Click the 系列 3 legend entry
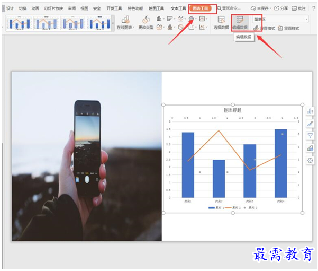Viewport: 318px width, 271px height. pos(250,208)
